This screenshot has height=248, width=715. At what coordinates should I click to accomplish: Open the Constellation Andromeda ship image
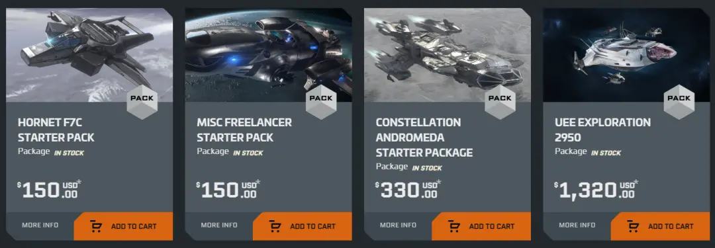(x=448, y=55)
